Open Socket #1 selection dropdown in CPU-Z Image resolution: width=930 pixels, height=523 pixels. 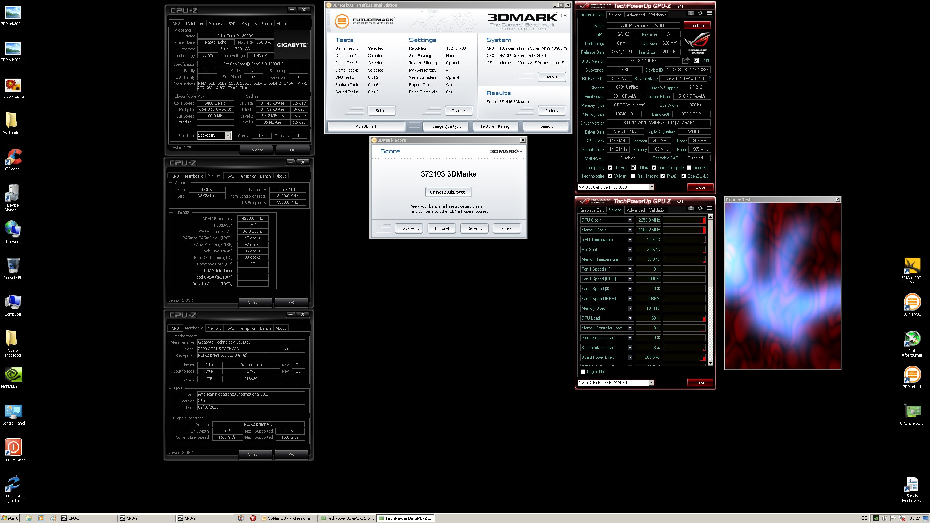tap(228, 135)
